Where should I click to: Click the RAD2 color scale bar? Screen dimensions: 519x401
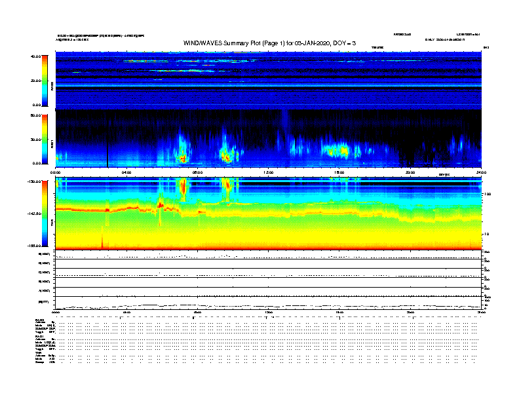(x=45, y=81)
